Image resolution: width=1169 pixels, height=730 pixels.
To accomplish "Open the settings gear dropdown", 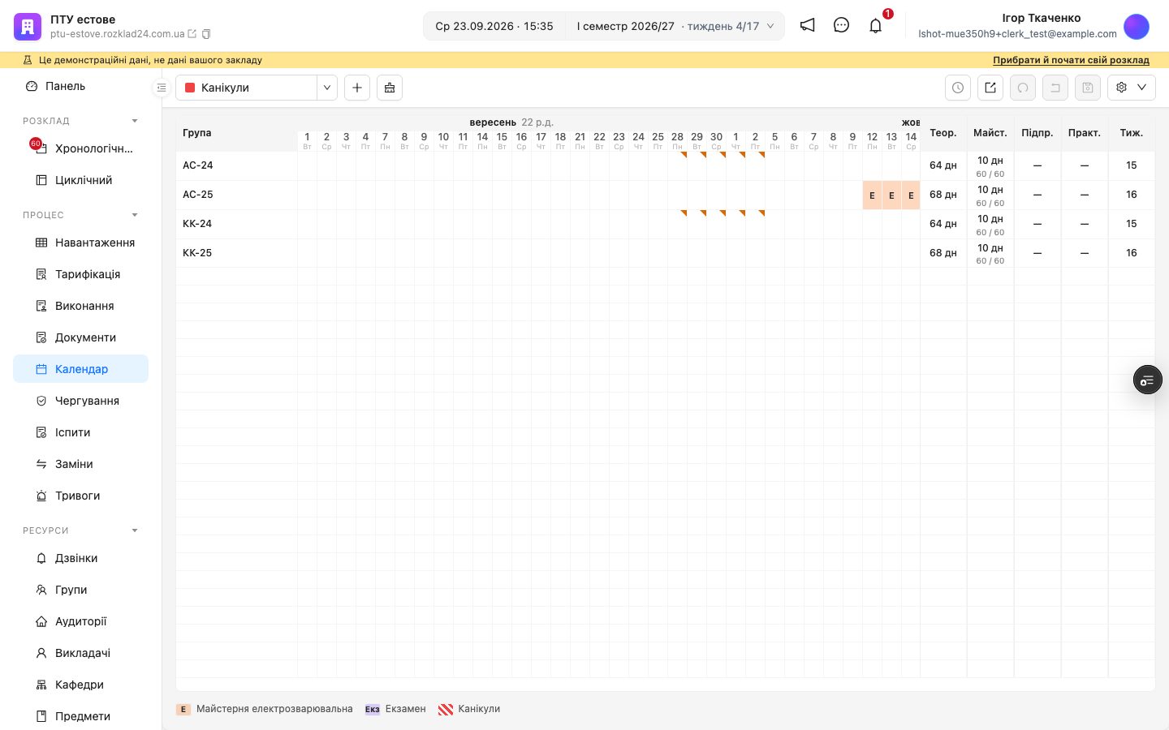I will pos(1132,88).
